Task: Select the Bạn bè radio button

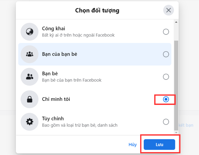Action: (x=166, y=77)
